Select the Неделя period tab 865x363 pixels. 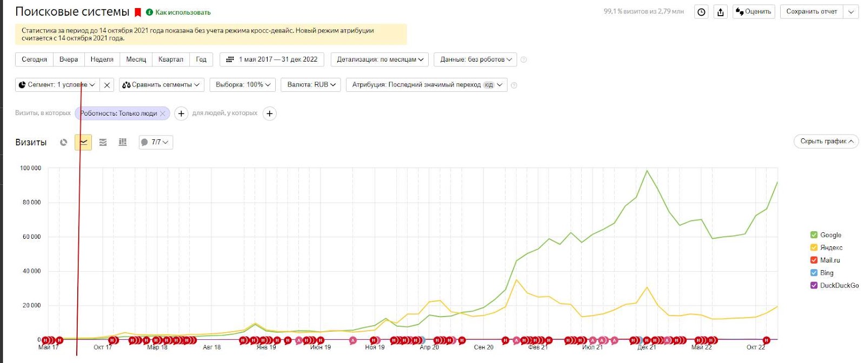(x=102, y=59)
